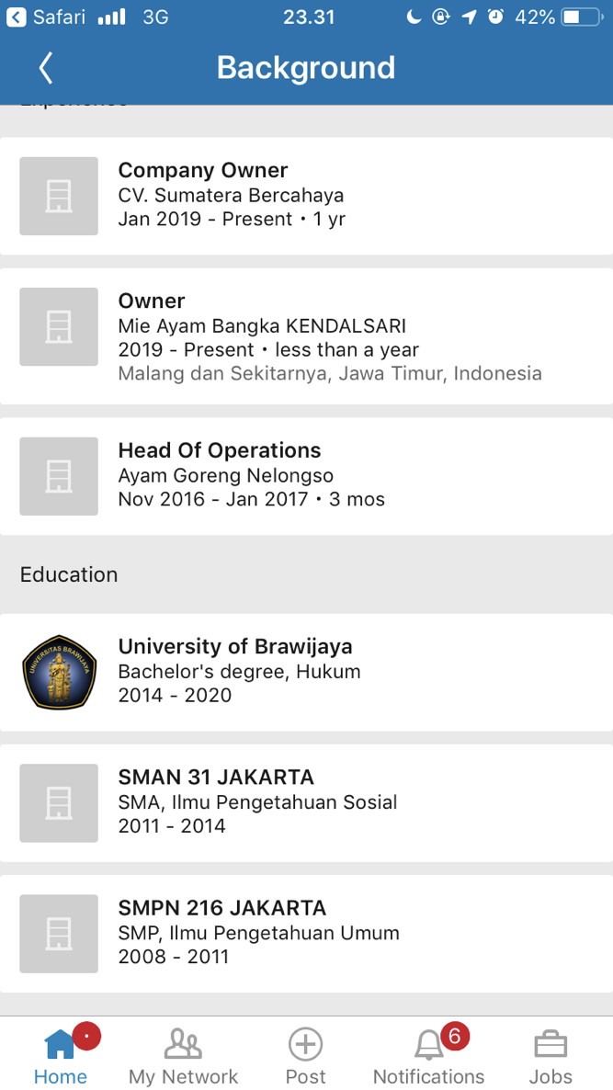
Task: Open SMAN 31 JAKARTA education title
Action: pyautogui.click(x=216, y=778)
